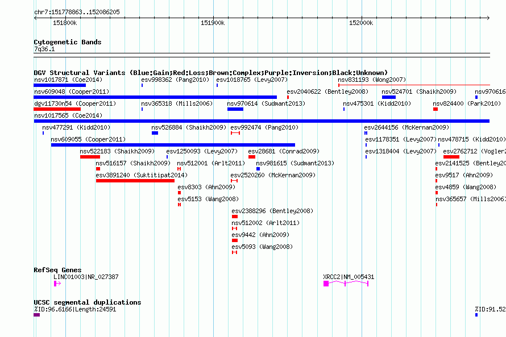Click esv992474 (Pang2010) variant text

pos(264,127)
